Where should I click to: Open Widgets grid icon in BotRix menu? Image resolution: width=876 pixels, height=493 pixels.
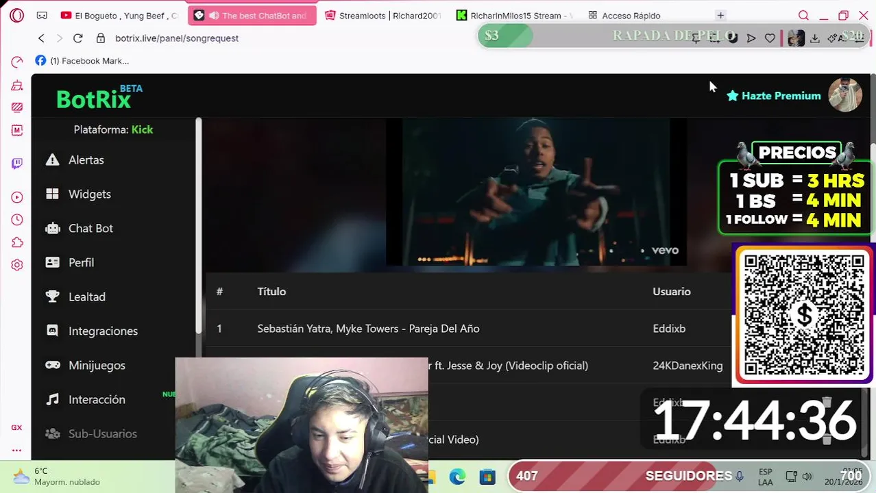tap(52, 194)
